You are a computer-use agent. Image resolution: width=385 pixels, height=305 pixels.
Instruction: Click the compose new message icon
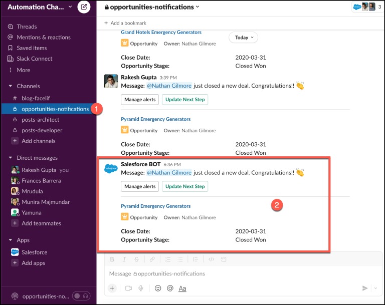(x=84, y=7)
